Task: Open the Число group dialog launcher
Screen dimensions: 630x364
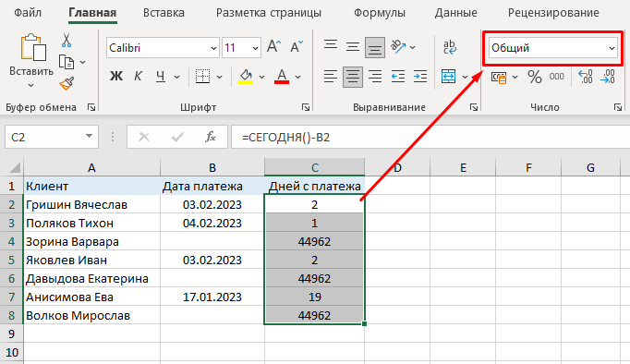Action: pos(618,107)
